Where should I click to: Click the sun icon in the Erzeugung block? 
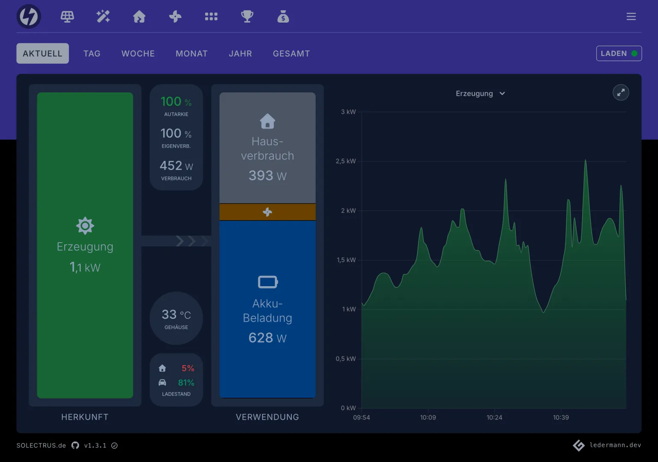[85, 225]
